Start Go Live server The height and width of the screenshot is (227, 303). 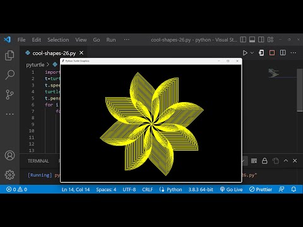[231, 190]
